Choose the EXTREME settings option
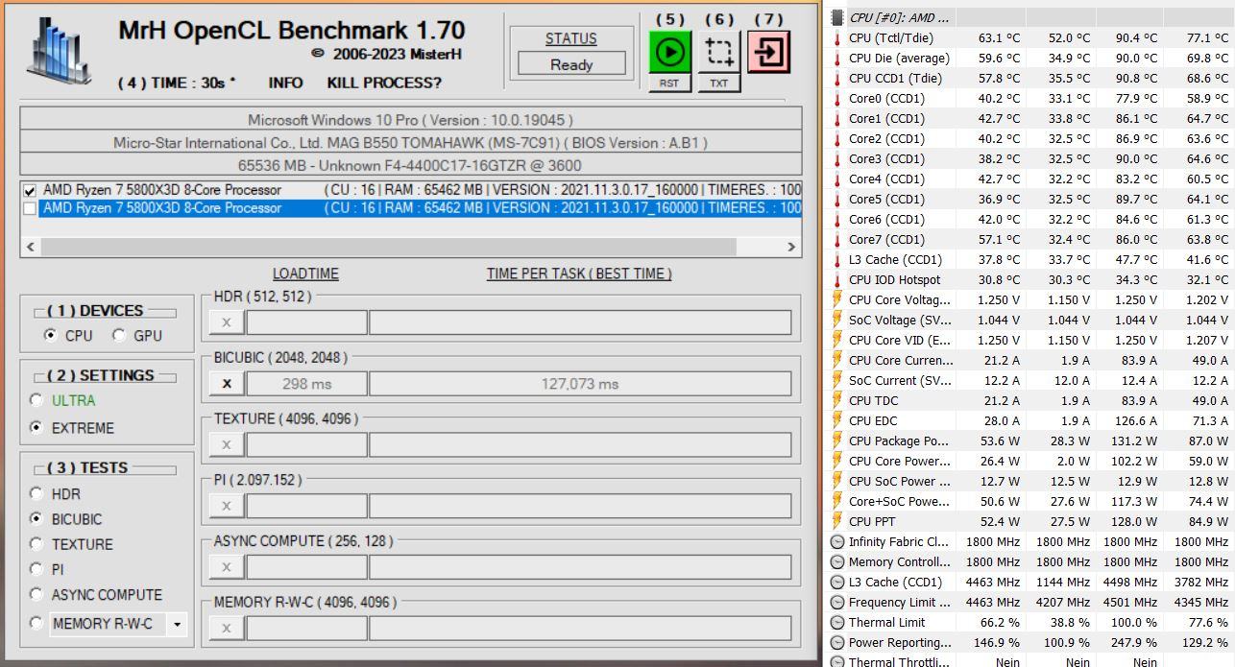The width and height of the screenshot is (1235, 667). click(36, 428)
